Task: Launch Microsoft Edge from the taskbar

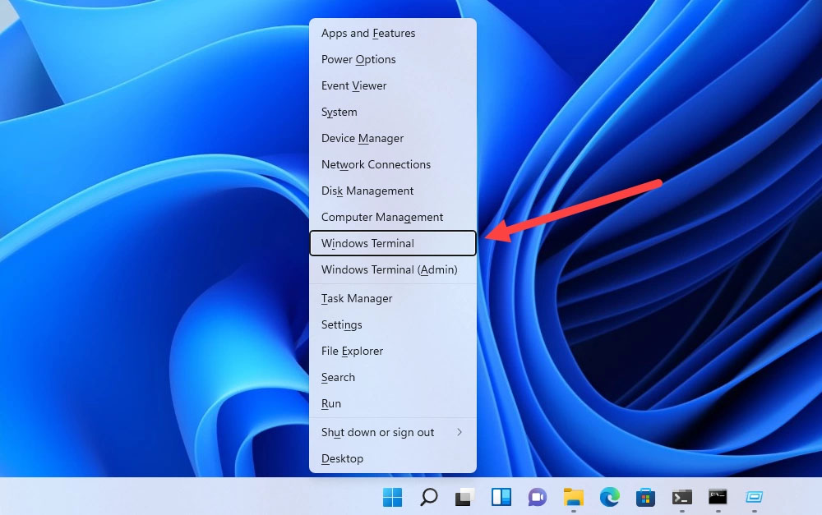Action: [x=609, y=497]
